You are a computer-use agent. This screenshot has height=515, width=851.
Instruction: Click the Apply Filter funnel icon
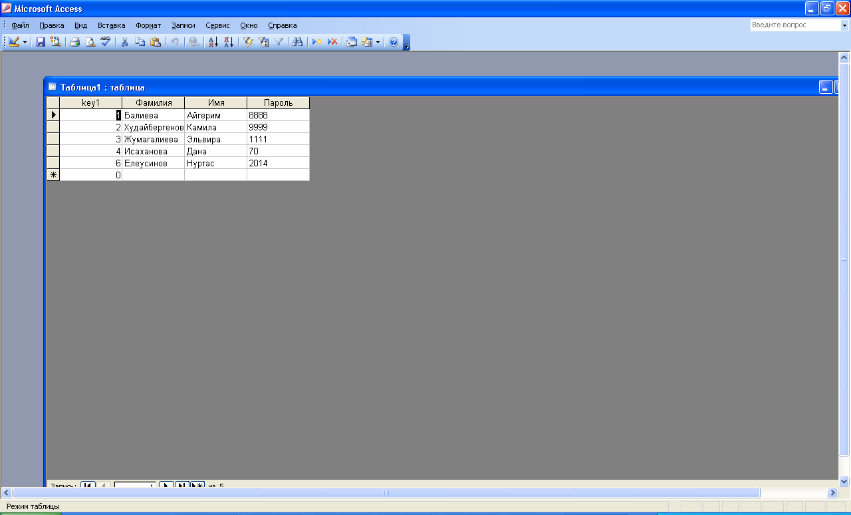coord(279,42)
